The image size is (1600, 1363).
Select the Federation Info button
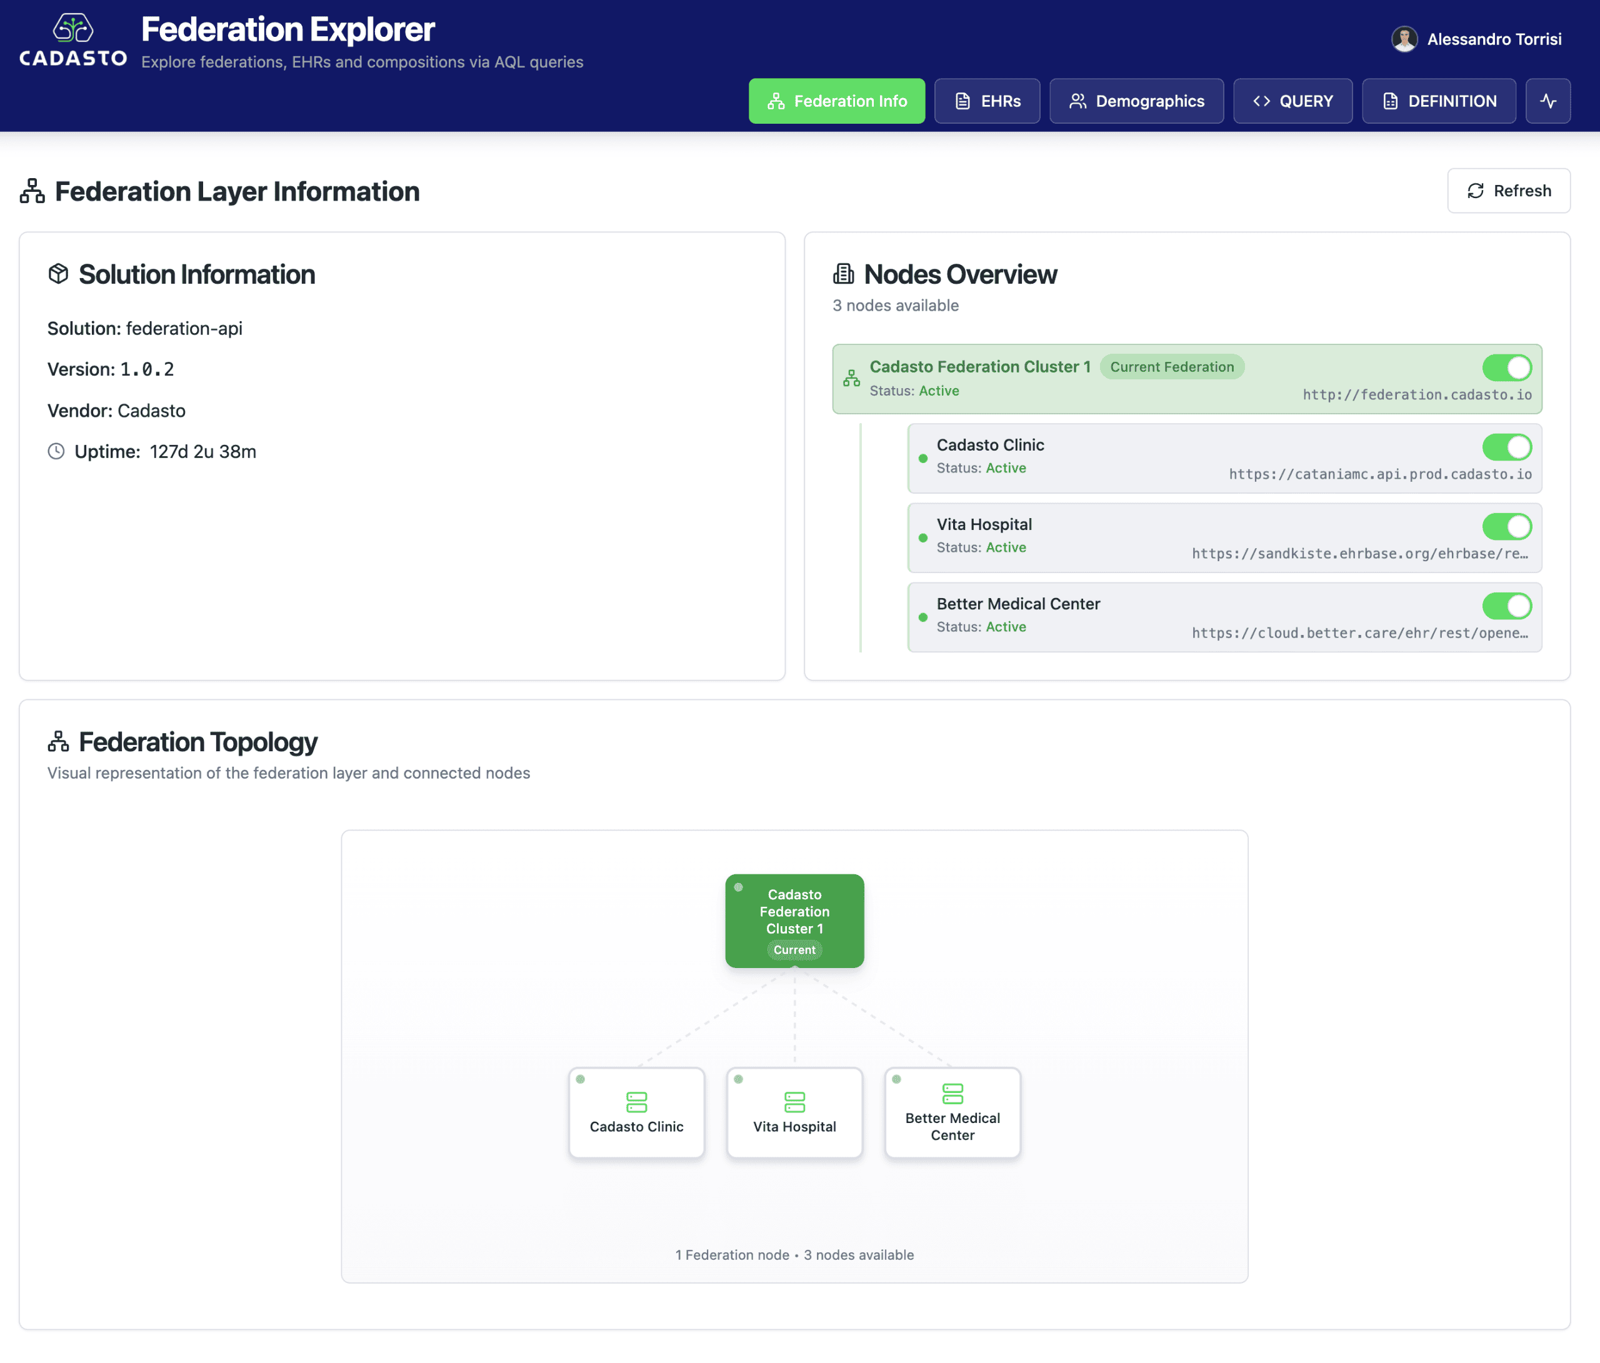click(836, 101)
